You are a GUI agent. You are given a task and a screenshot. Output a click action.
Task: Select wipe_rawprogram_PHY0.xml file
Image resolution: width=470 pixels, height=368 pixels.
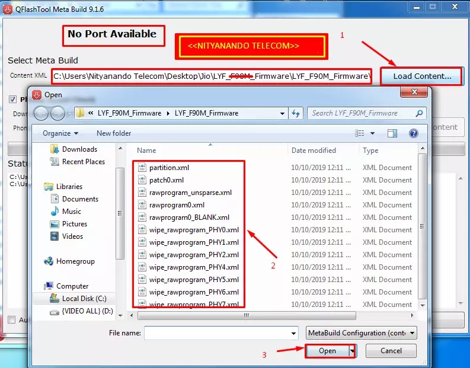click(x=194, y=230)
